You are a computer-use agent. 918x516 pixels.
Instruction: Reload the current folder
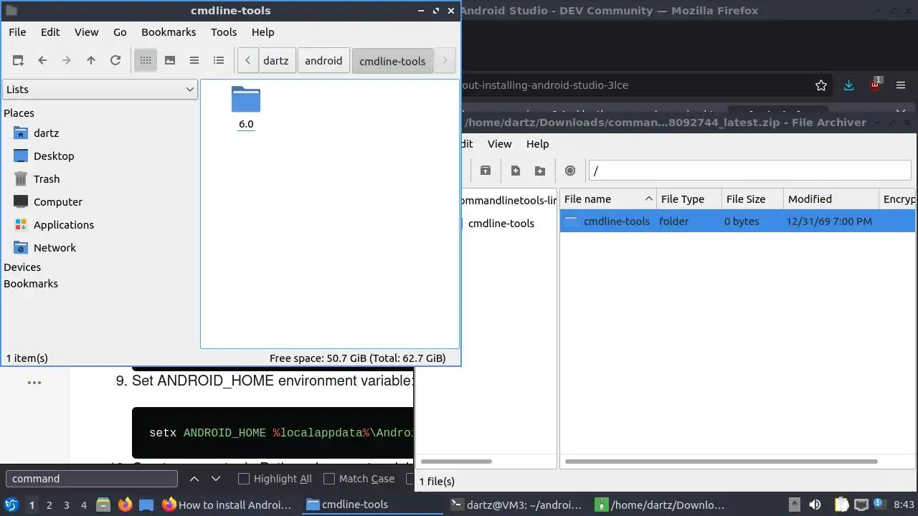[115, 61]
